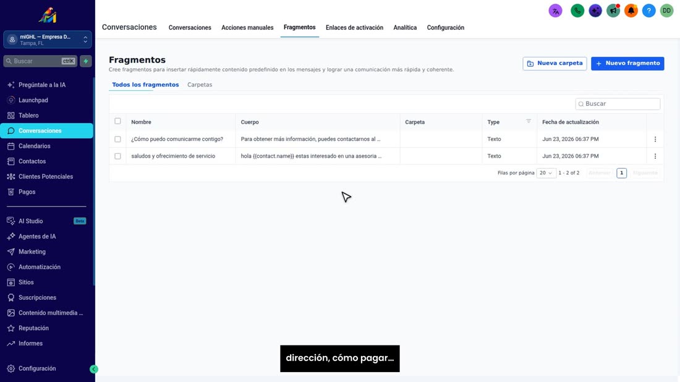Switch to the Conversaciones top tab
This screenshot has width=680, height=382.
pos(190,27)
